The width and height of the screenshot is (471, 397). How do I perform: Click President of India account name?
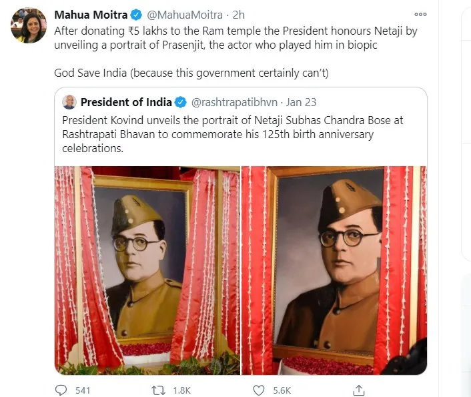126,102
